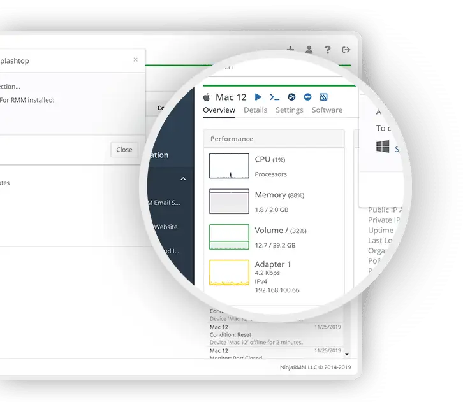Click the logout arrow icon
This screenshot has width=463, height=405.
pos(346,50)
